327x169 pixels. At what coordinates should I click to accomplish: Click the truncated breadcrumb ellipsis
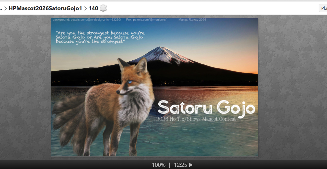(x=1, y=10)
